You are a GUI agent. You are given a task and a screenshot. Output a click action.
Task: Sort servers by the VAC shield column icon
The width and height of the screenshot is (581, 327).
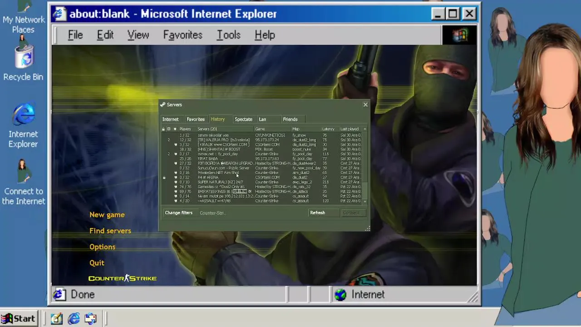click(x=175, y=129)
